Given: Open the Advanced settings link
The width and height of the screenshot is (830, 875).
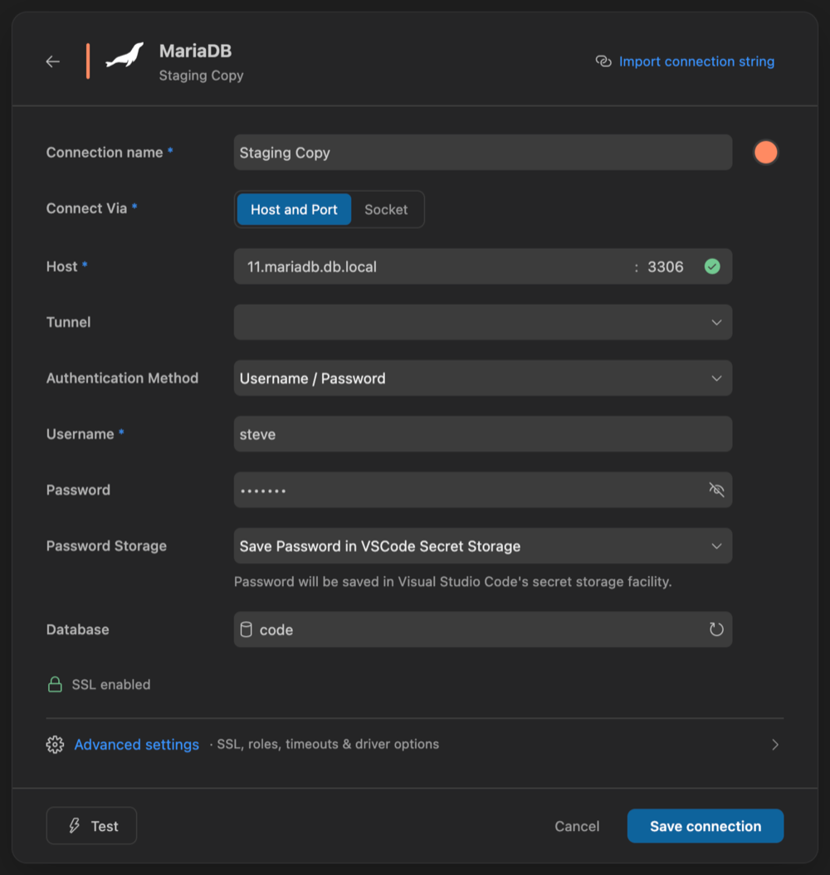Looking at the screenshot, I should (137, 745).
